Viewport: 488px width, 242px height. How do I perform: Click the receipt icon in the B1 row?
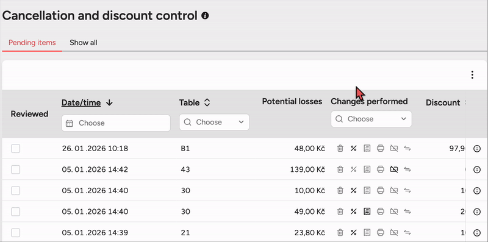(x=367, y=149)
